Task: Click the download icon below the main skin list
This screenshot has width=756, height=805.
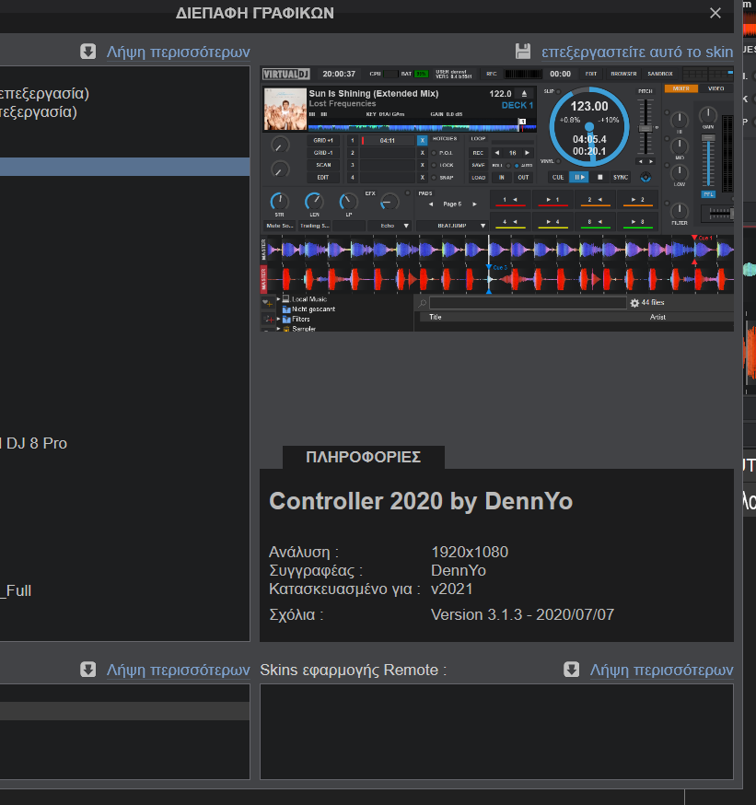Action: pos(87,670)
